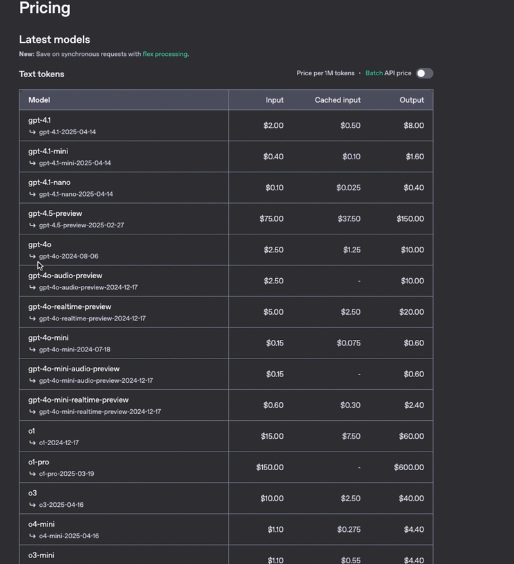Image resolution: width=514 pixels, height=564 pixels.
Task: Click the arrow icon beside gpt-4.1-mini-2025-04-14
Action: point(32,163)
